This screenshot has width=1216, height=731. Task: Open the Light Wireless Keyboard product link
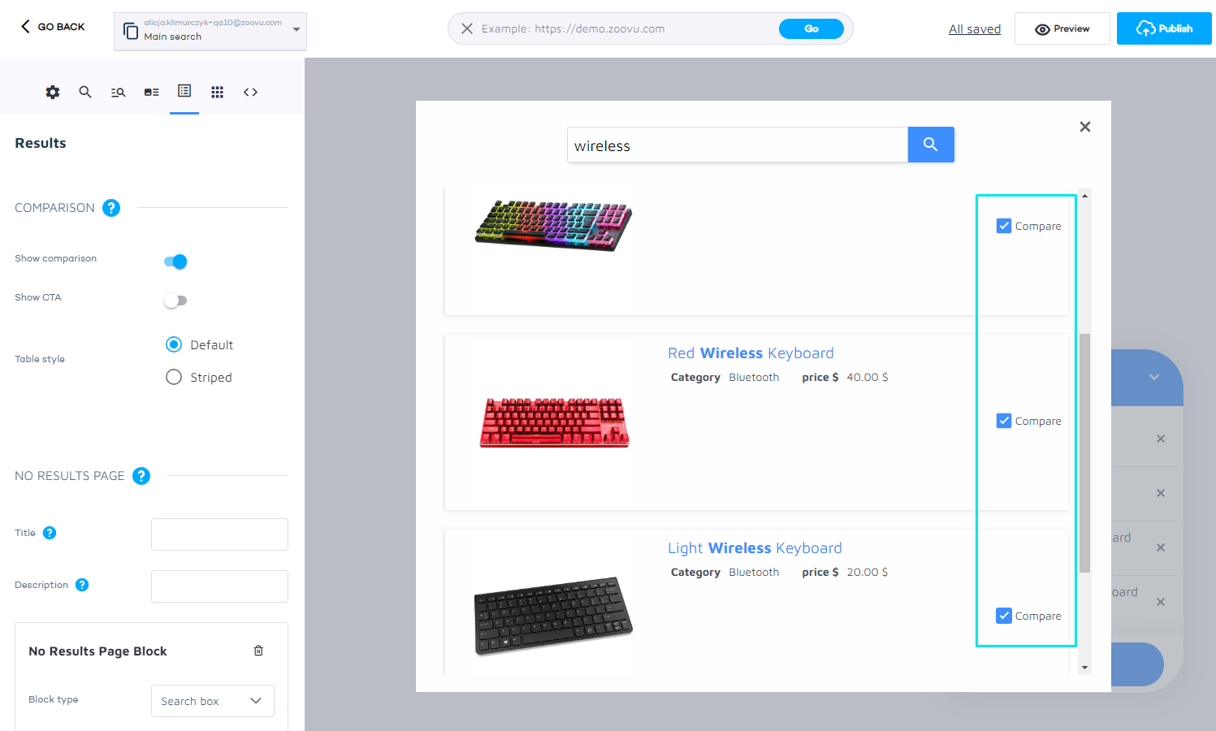(755, 548)
